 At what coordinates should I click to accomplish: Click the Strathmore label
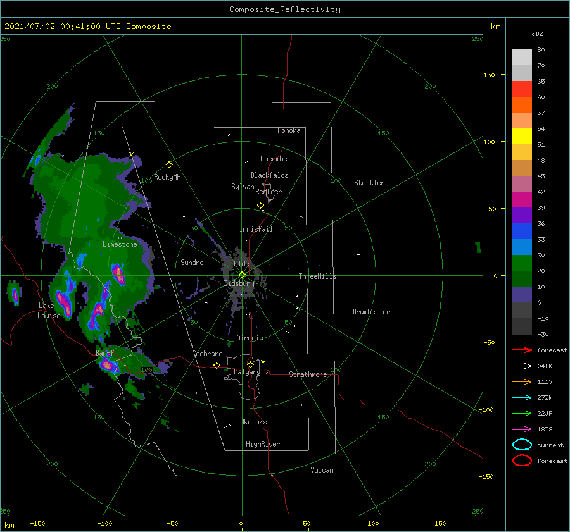(308, 374)
